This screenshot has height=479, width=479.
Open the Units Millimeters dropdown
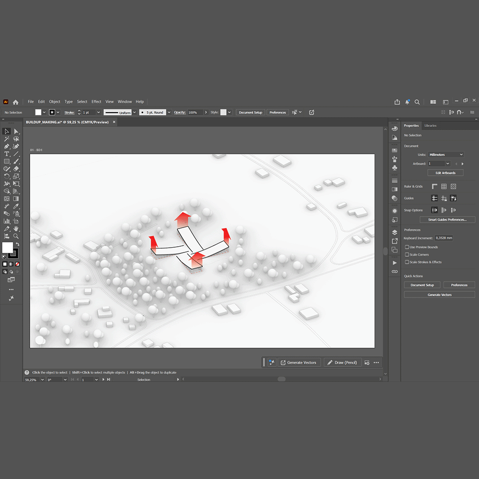click(x=445, y=155)
